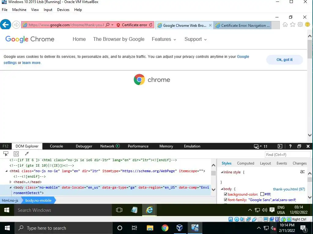Collapse the body element node

[10, 187]
